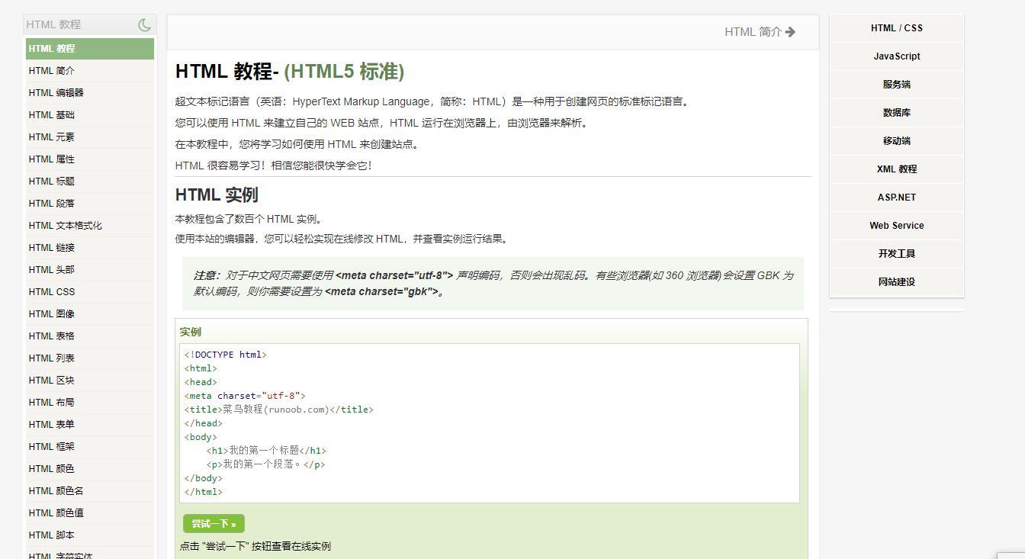This screenshot has width=1025, height=559.
Task: Select HTML 颜色 sidebar entry
Action: [x=90, y=469]
